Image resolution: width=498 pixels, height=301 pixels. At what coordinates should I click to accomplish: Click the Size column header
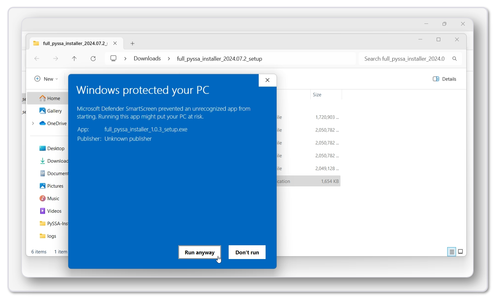point(326,95)
